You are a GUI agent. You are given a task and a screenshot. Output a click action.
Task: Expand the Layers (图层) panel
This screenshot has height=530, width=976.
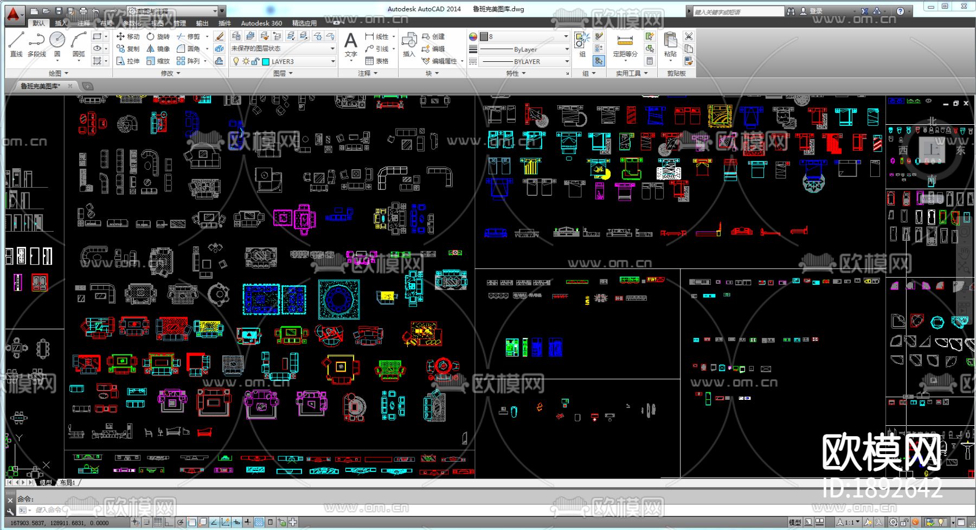click(283, 73)
